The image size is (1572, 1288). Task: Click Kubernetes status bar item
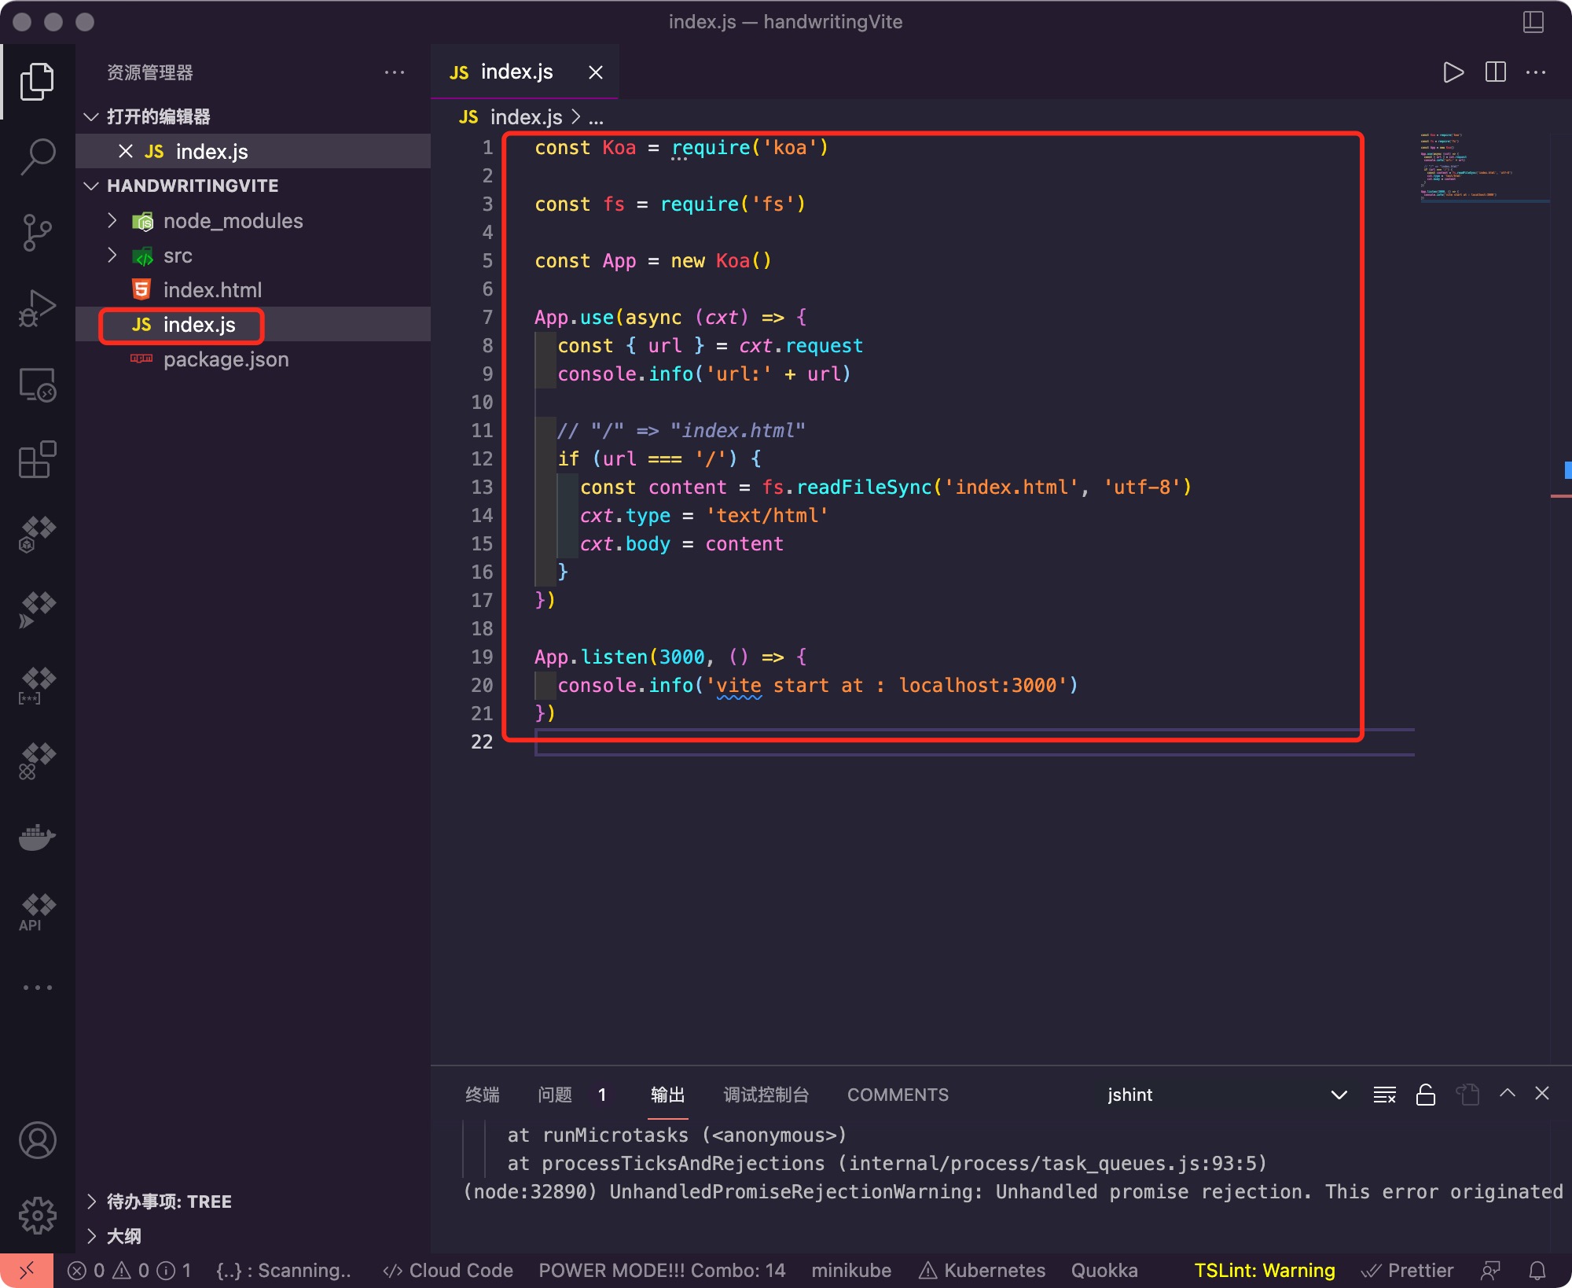982,1271
